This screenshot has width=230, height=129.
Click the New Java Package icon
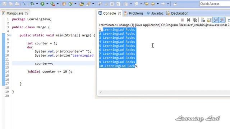pyautogui.click(x=64, y=4)
